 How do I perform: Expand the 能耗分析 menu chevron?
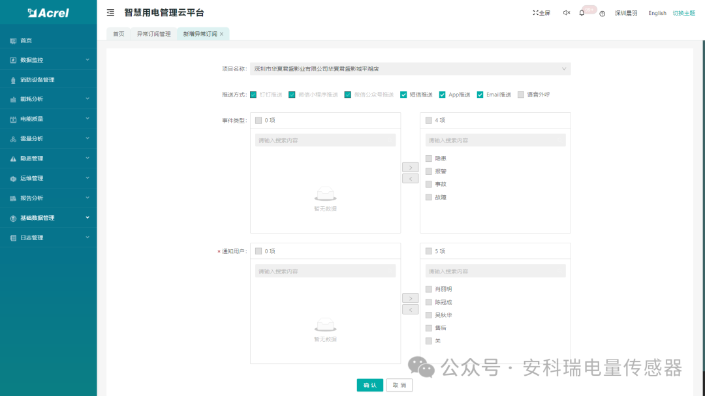87,99
